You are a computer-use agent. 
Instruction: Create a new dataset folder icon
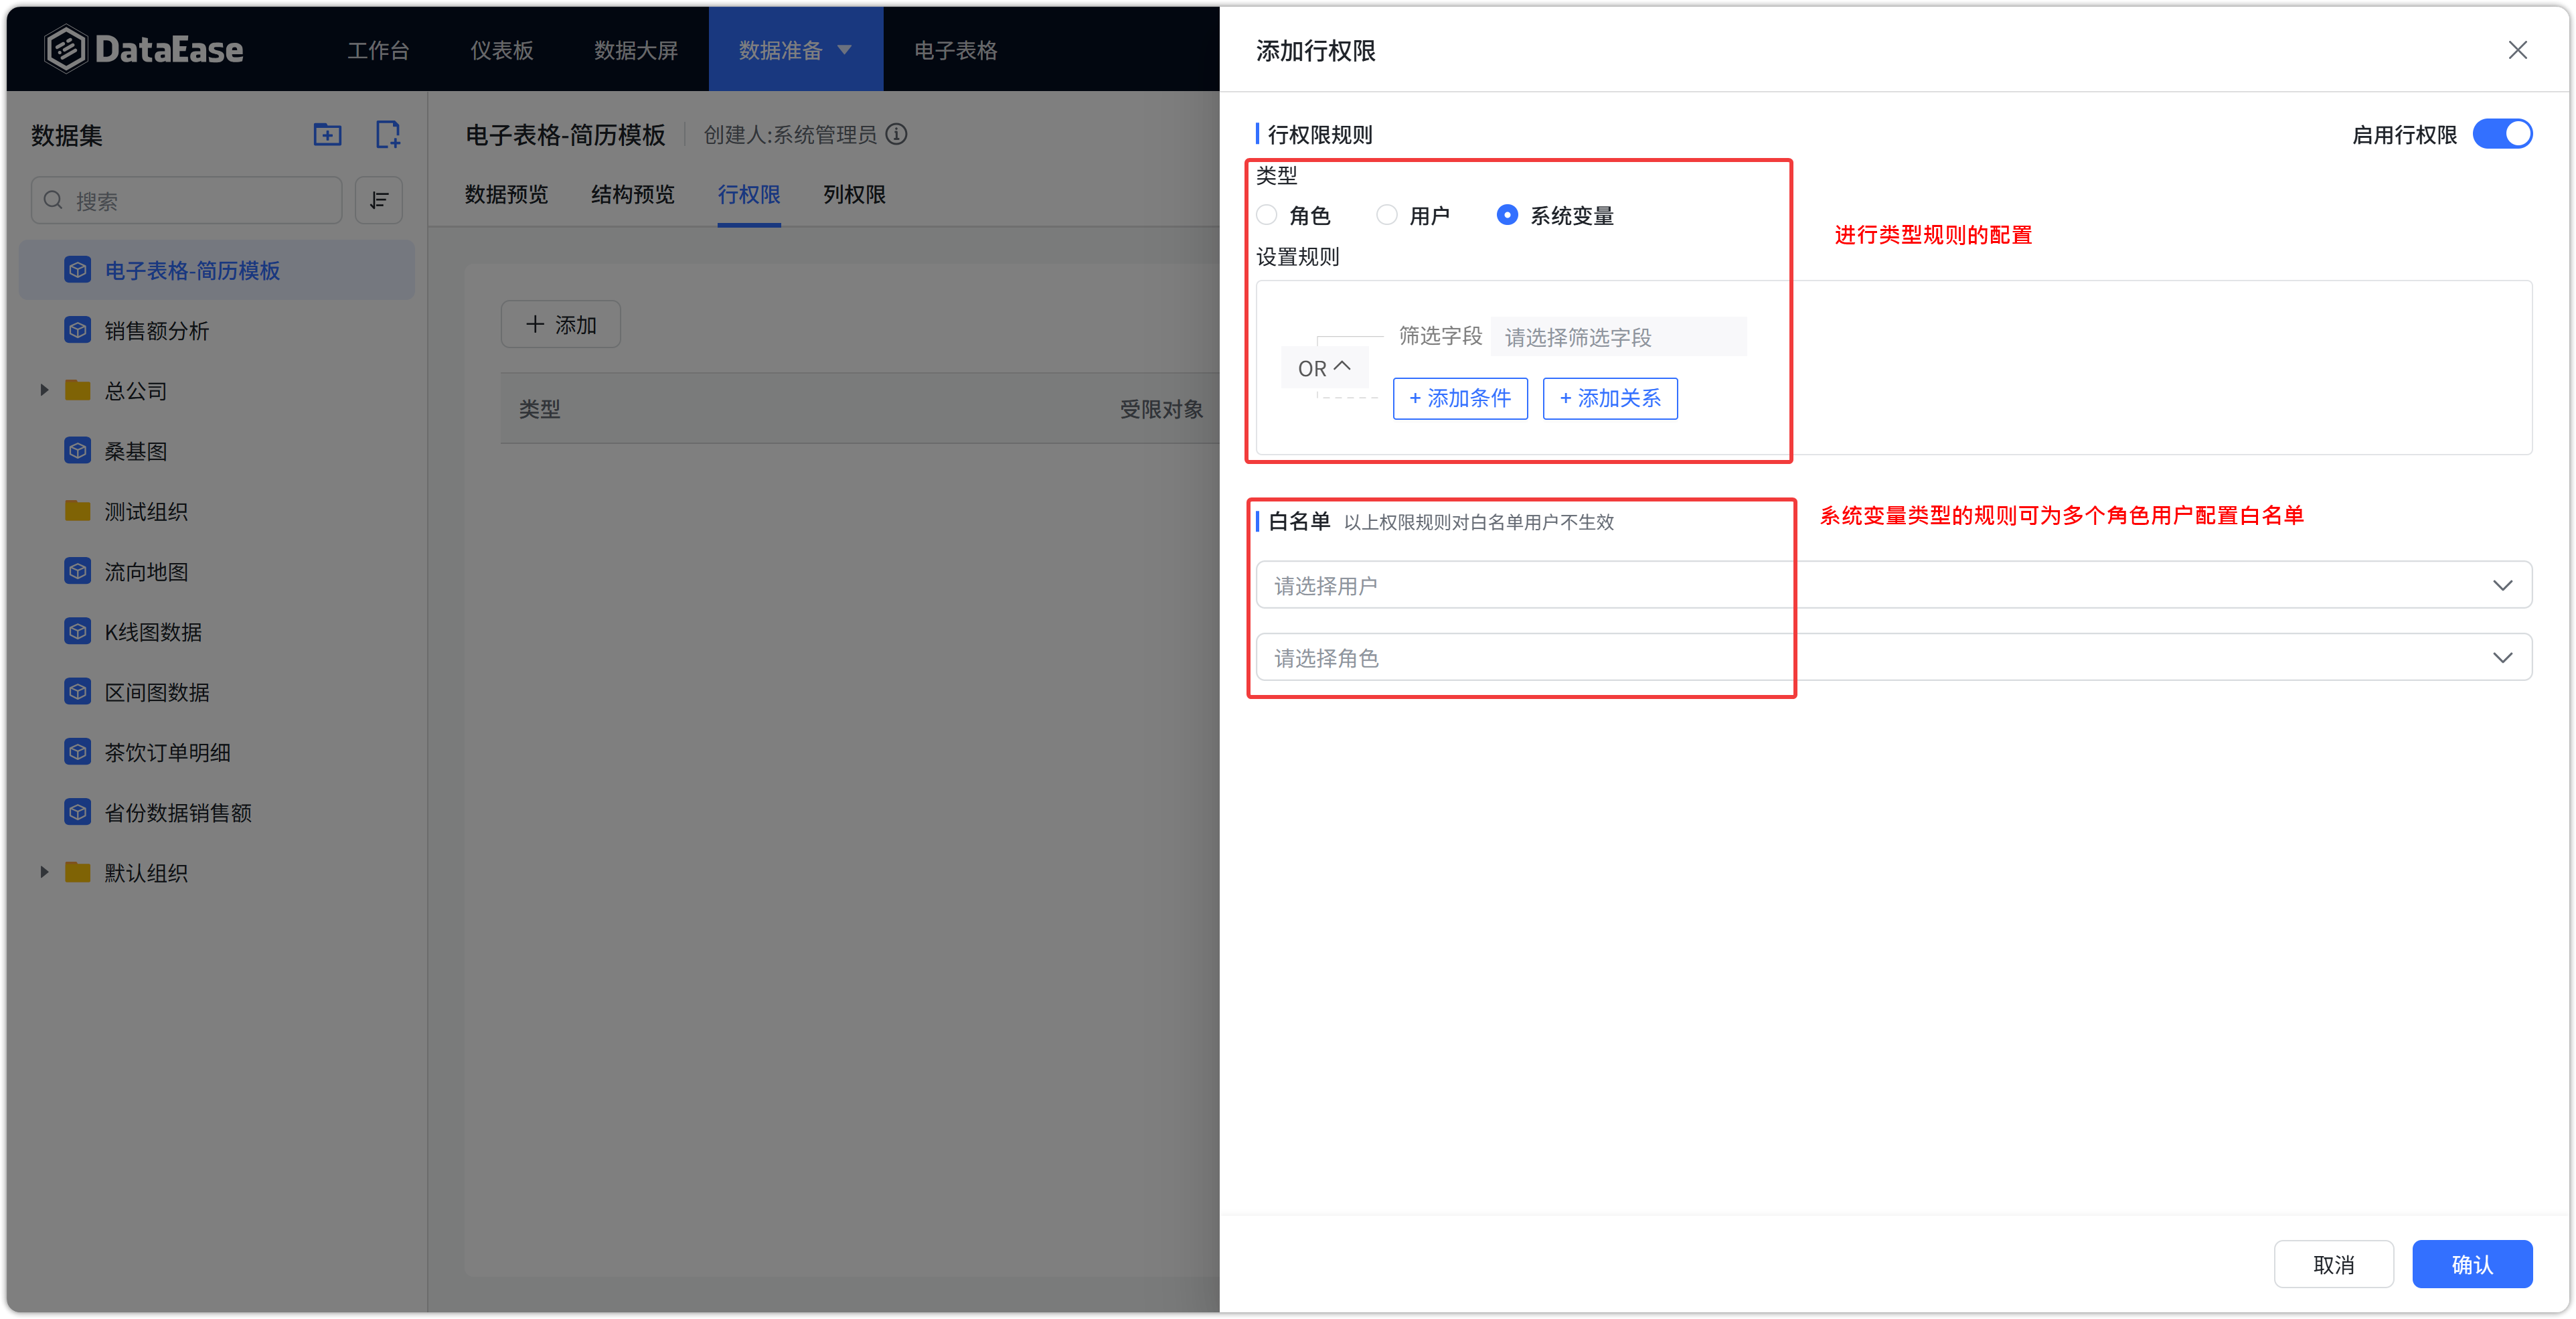(327, 134)
